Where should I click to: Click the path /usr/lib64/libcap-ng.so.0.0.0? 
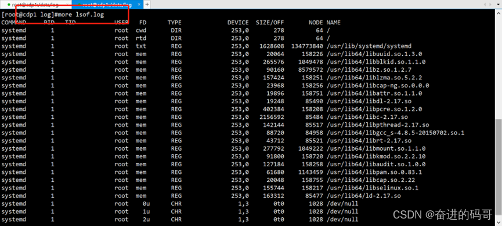pyautogui.click(x=377, y=85)
